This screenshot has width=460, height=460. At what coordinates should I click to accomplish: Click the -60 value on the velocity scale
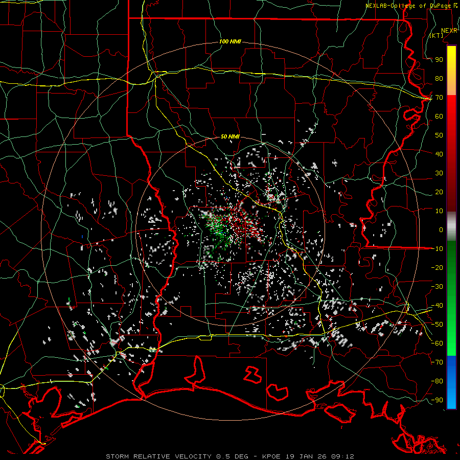[437, 343]
